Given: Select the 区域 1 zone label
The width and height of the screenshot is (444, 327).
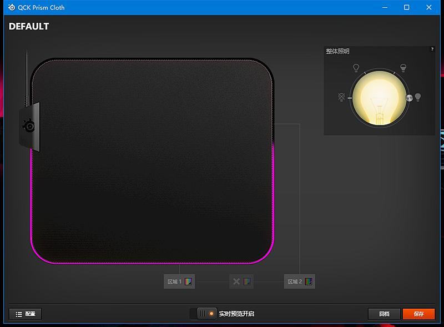Looking at the screenshot, I should pos(174,281).
